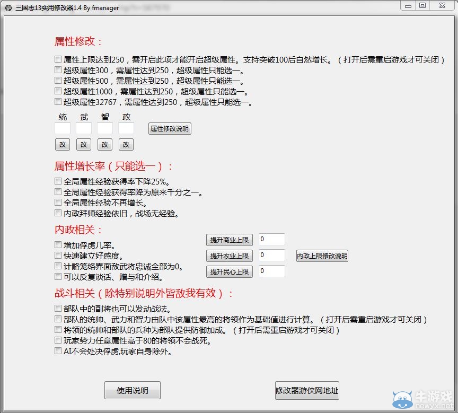The height and width of the screenshot is (413, 458).
Task: Check 全局属性经验获得率降为原来千分之一
Action: (58, 192)
